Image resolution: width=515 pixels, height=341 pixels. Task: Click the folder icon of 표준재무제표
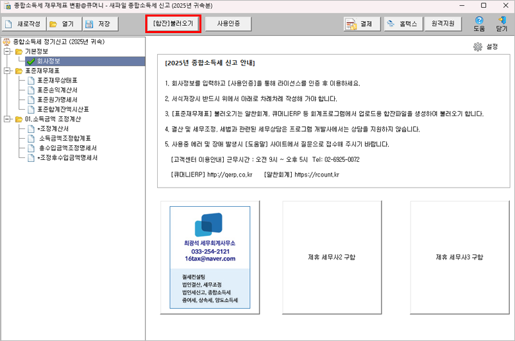18,71
